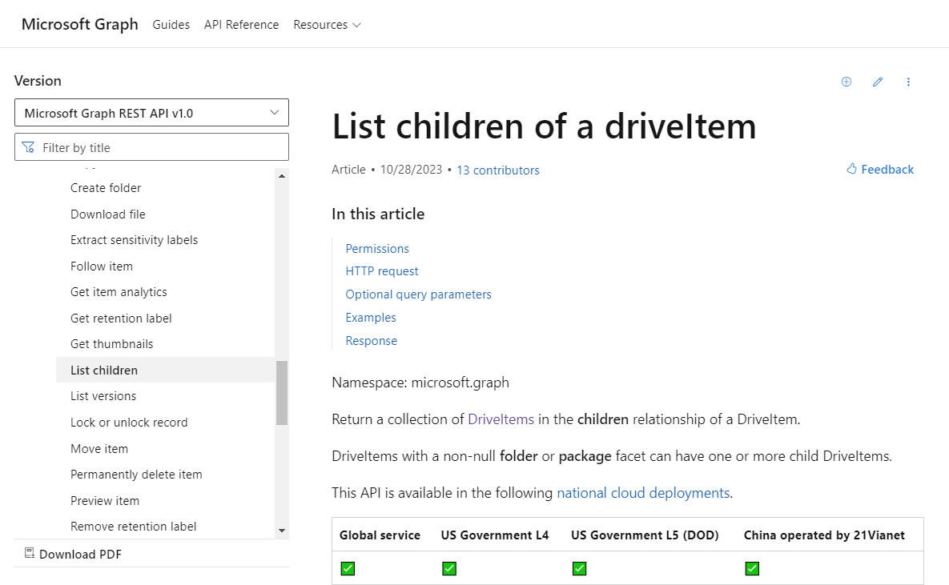Select Permanently delete item in the sidebar
The width and height of the screenshot is (949, 585).
click(136, 475)
